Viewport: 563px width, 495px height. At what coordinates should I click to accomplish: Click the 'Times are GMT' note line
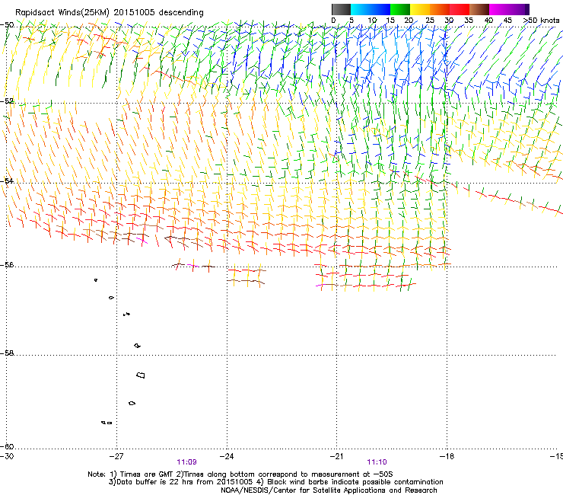tap(240, 474)
